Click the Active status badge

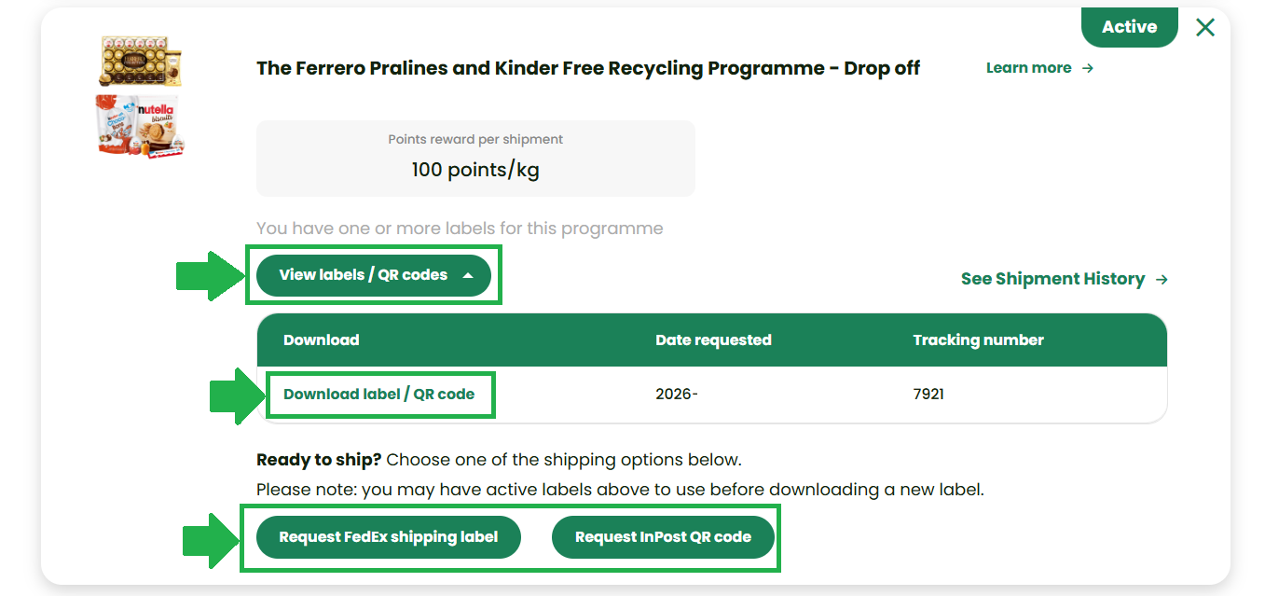tap(1129, 27)
